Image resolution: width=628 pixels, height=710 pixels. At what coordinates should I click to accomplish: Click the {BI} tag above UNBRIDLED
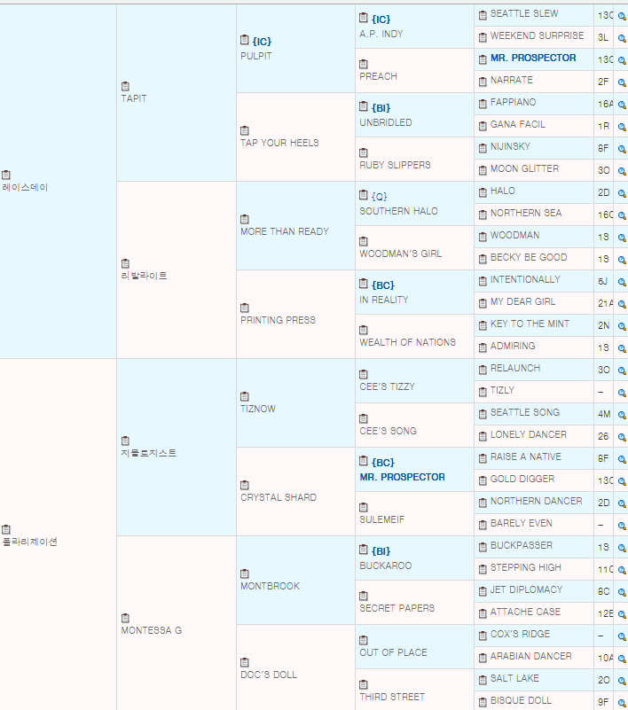coord(381,108)
